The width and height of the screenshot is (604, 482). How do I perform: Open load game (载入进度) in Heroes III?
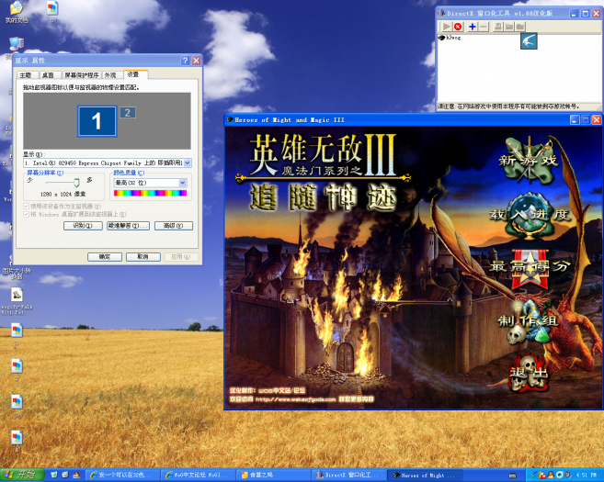coord(530,215)
